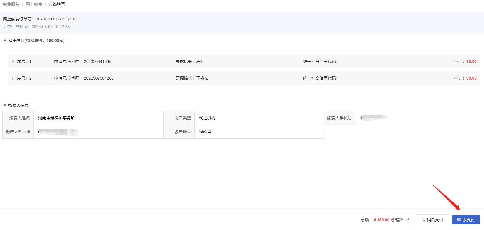Click the total amount ¥180.00
Viewport: 484px width, 230px height.
[x=382, y=220]
